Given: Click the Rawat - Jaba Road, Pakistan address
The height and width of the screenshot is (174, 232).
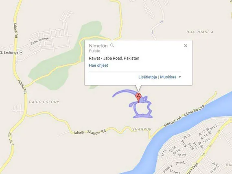Looking at the screenshot, I should 114,58.
